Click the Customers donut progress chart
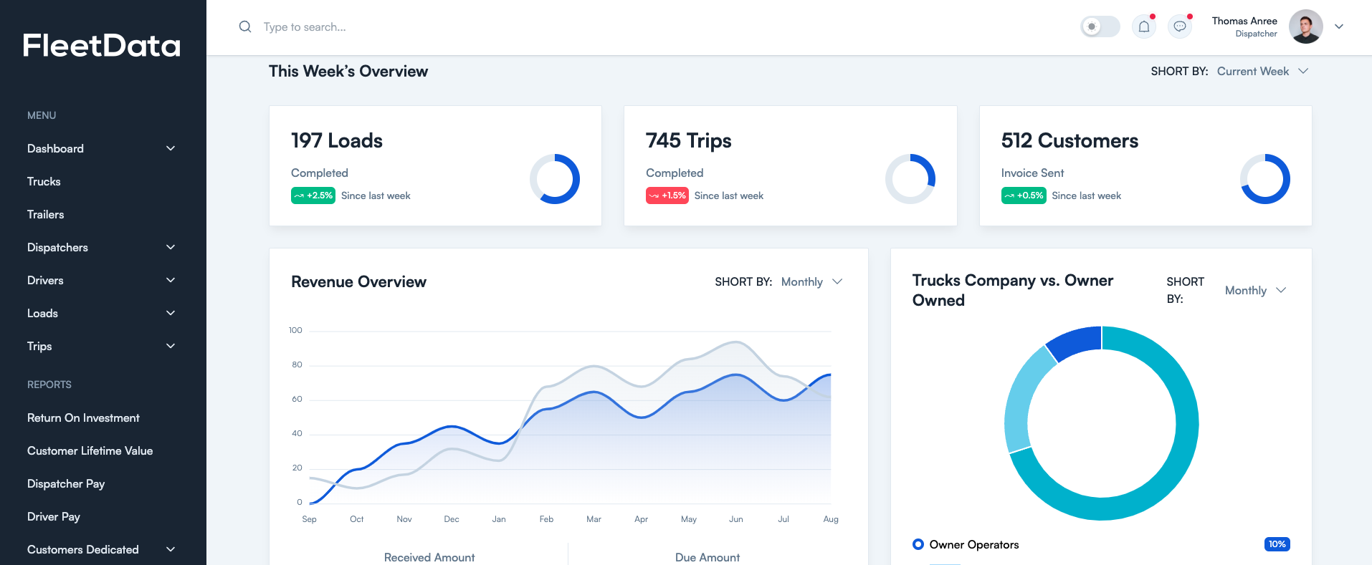Screen dimensions: 1372x565 1265,179
